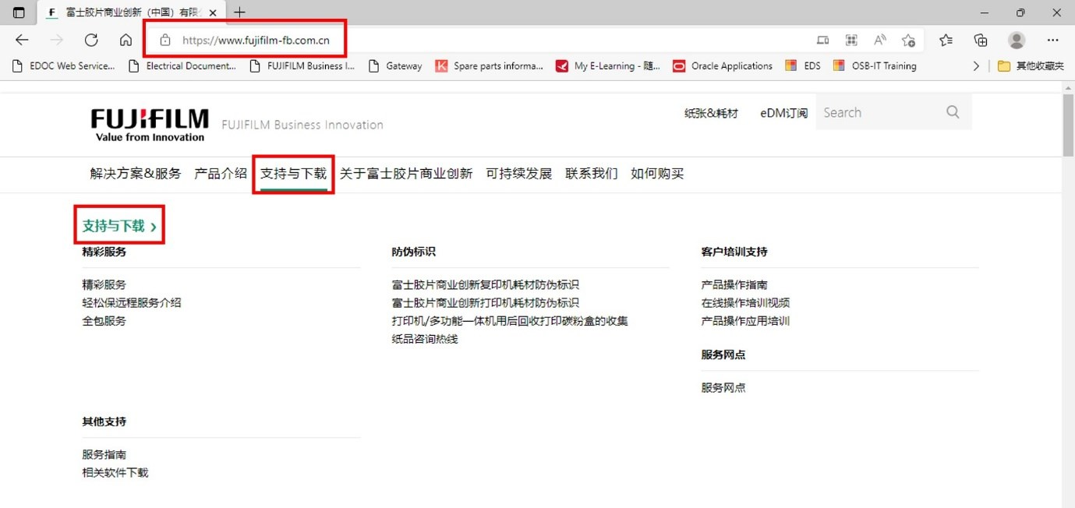Open the browser profile menu
The height and width of the screenshot is (508, 1075).
coord(1017,40)
